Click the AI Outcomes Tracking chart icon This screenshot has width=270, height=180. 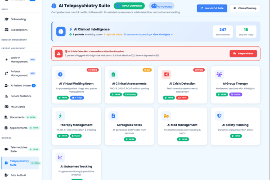(60, 157)
